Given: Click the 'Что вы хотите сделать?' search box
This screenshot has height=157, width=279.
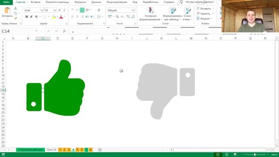Looking at the screenshot, I should point(200,2).
